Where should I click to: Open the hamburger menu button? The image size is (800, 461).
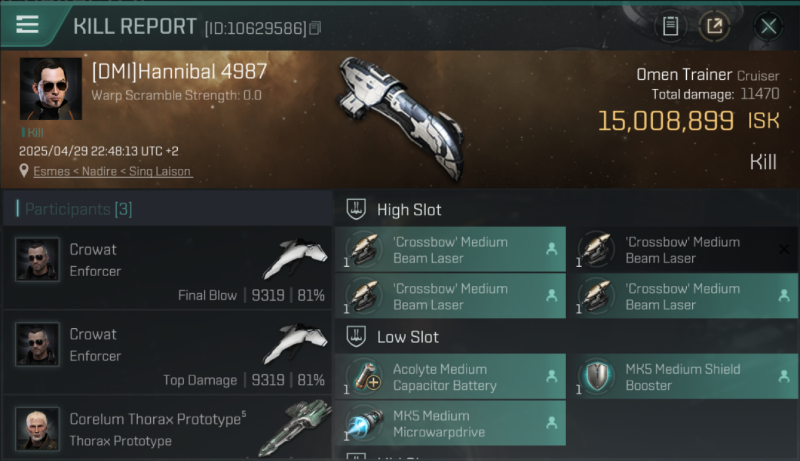coord(28,25)
